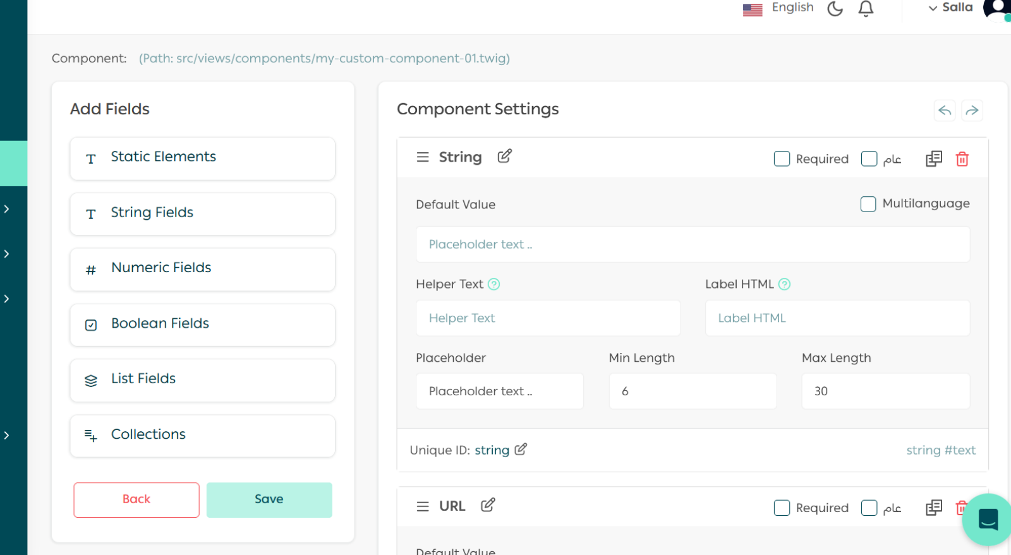Viewport: 1011px width, 555px height.
Task: Add String Fields type
Action: coord(202,214)
